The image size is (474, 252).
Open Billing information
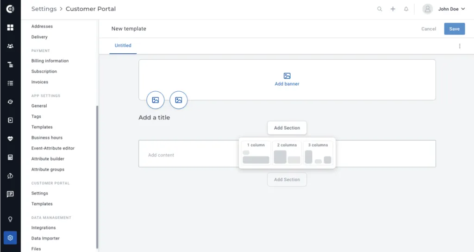(x=50, y=61)
